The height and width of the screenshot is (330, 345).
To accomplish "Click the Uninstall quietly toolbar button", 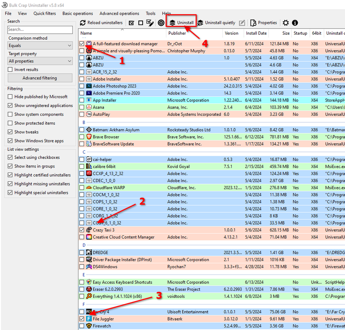I will pyautogui.click(x=216, y=23).
